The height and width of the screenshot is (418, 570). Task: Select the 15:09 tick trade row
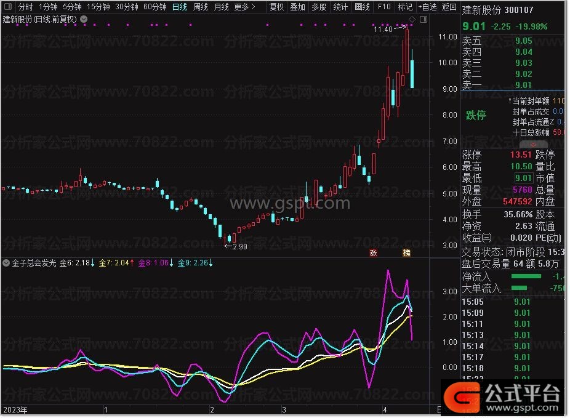click(513, 313)
